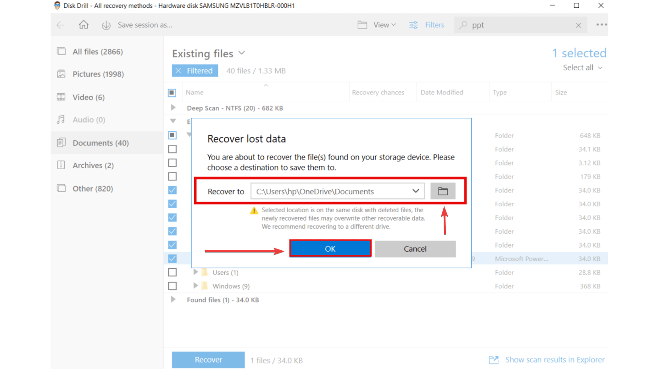Screen dimensions: 657x369
Task: Toggle the Windows folder checkbox
Action: 173,286
